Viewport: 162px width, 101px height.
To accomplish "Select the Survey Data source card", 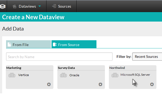I will tap(81, 77).
